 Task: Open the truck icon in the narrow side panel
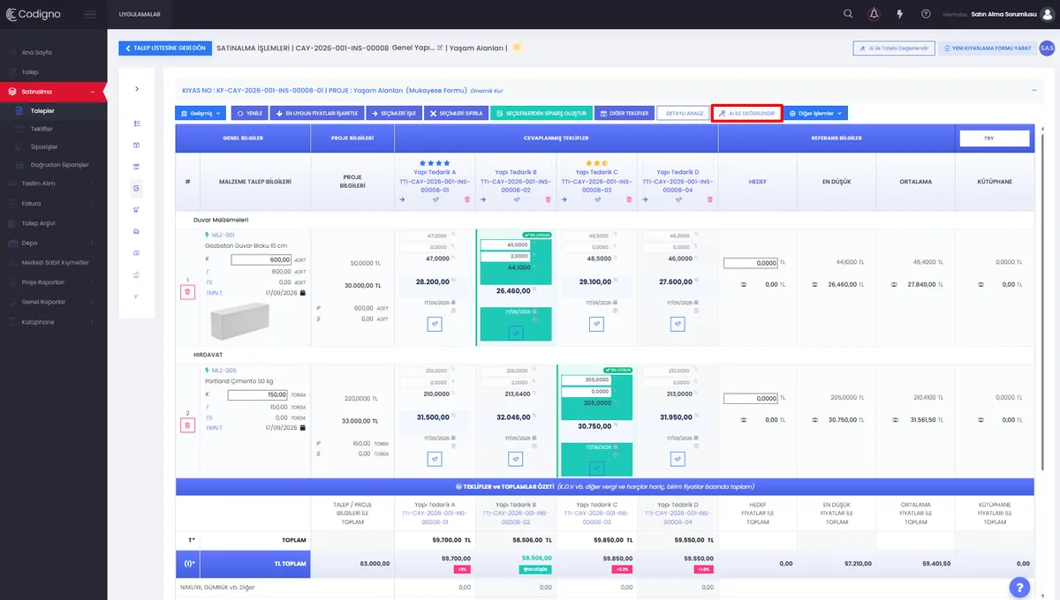[x=137, y=231]
